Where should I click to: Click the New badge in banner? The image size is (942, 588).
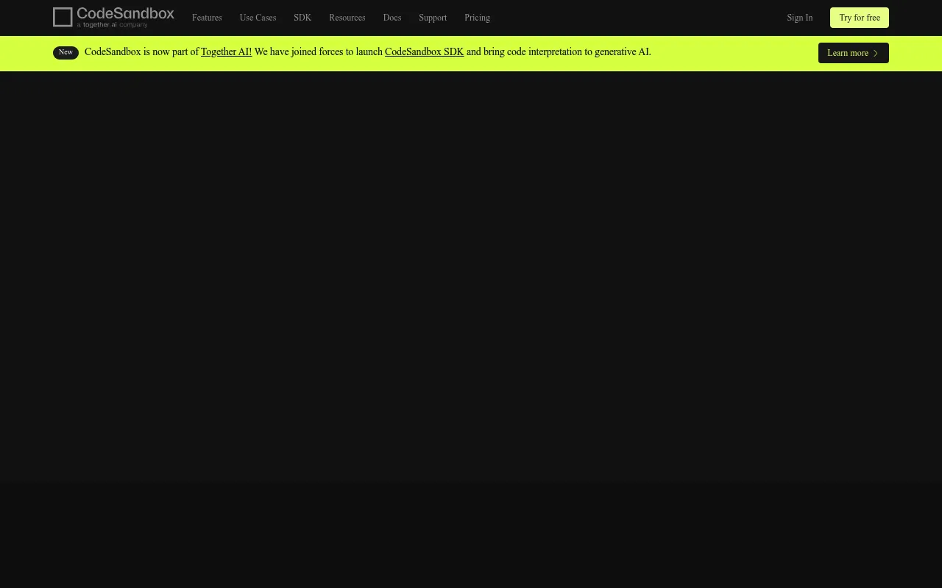65,52
